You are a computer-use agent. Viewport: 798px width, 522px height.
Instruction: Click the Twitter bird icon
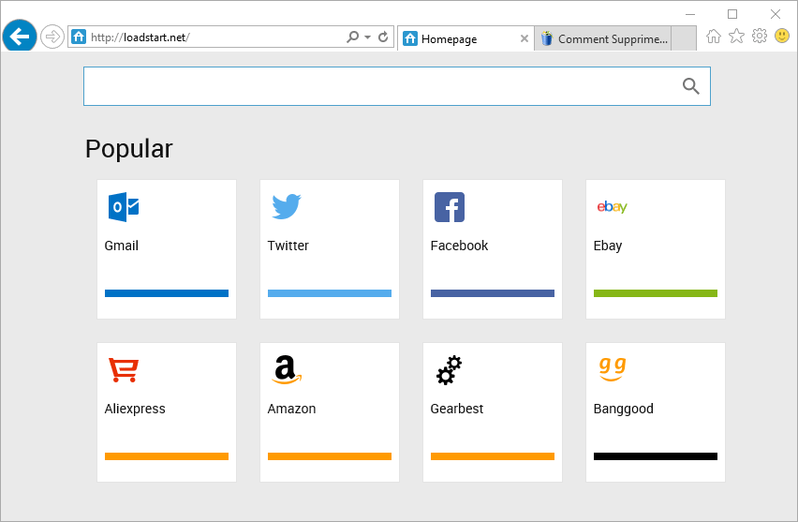point(287,206)
